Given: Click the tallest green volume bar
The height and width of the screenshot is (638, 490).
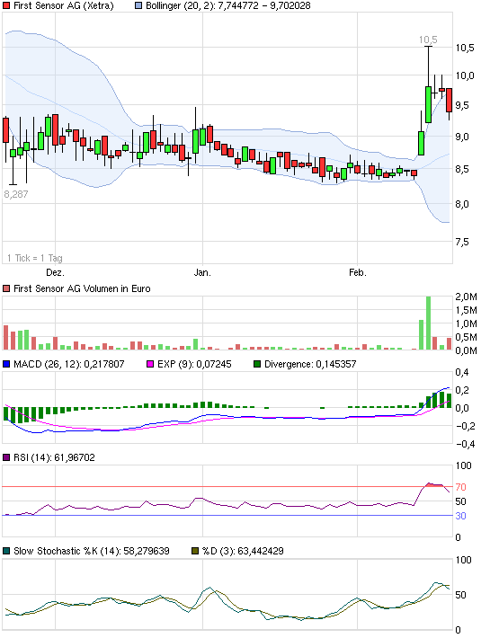Looking at the screenshot, I should tap(428, 323).
